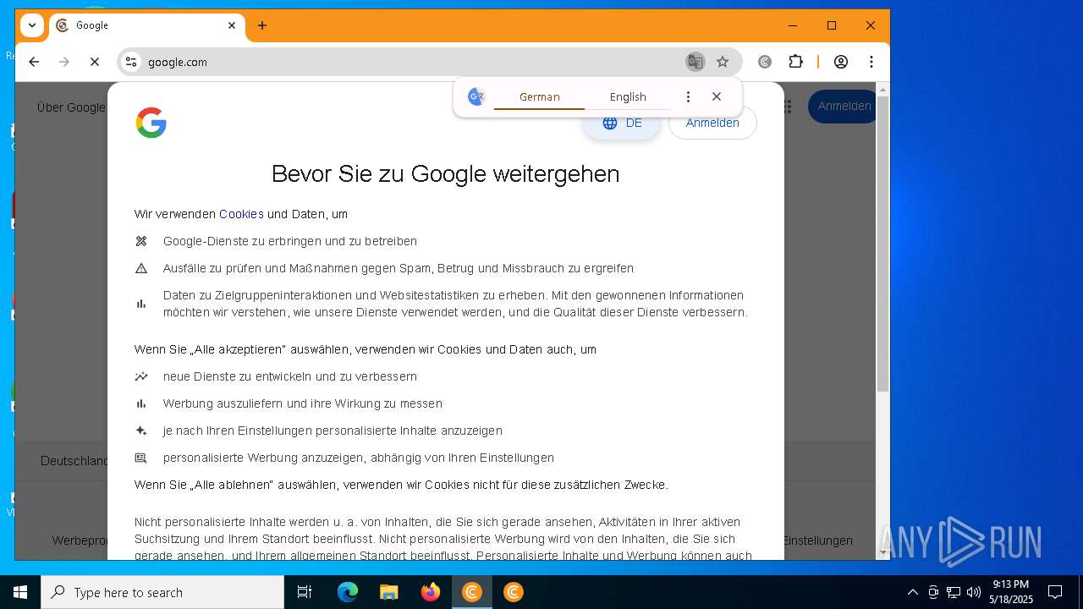1083x609 pixels.
Task: Open the DE language selector
Action: [x=622, y=123]
